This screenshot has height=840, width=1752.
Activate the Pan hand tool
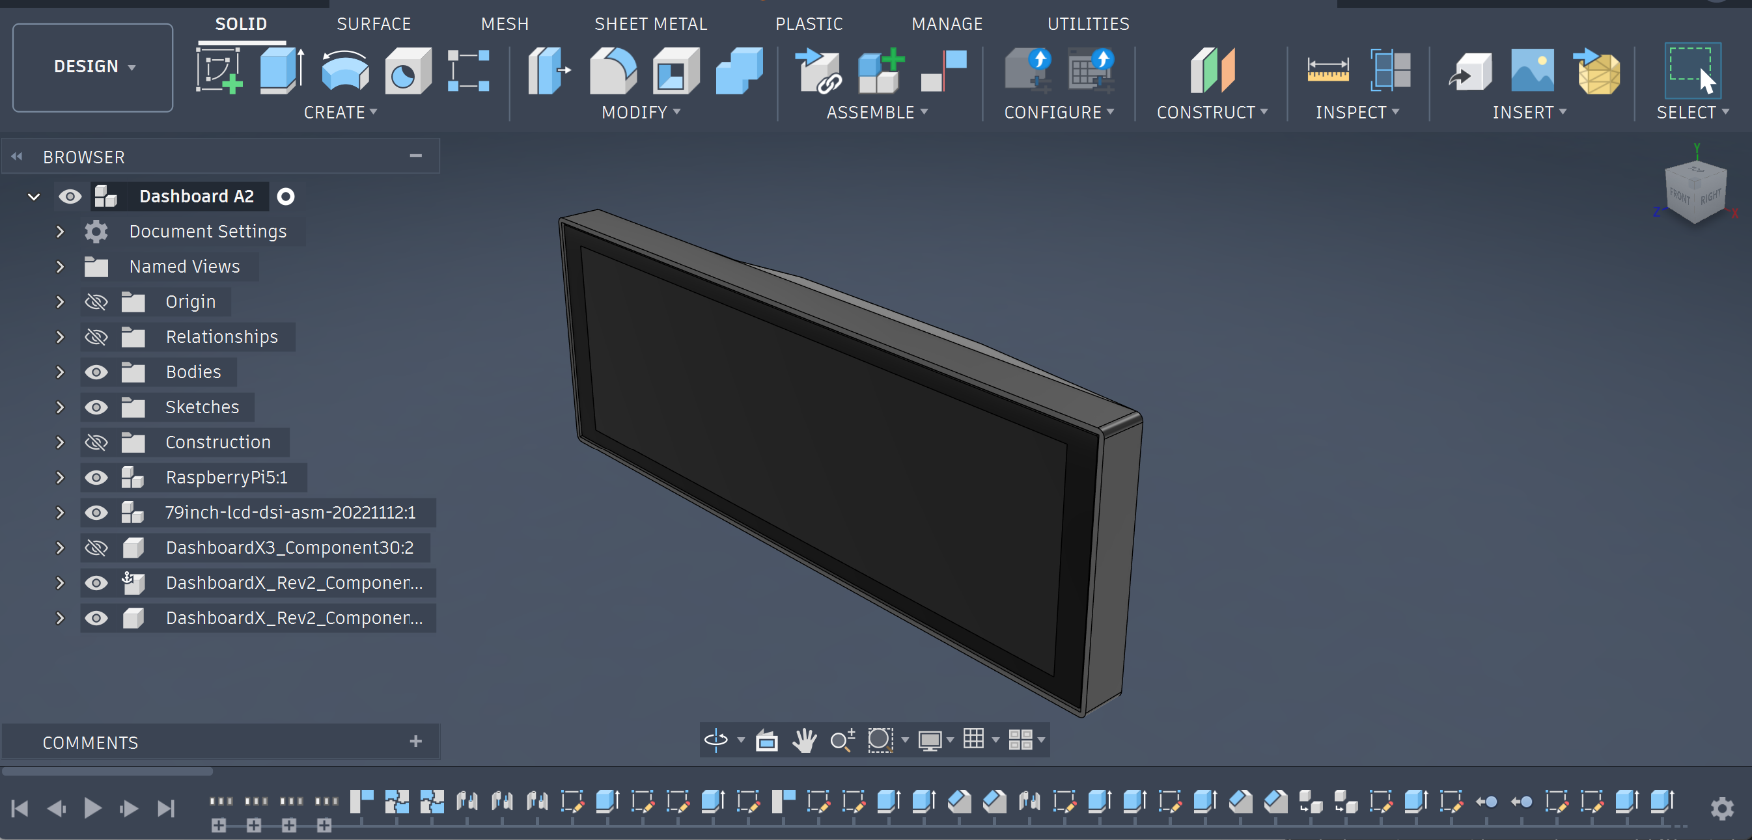pyautogui.click(x=805, y=739)
